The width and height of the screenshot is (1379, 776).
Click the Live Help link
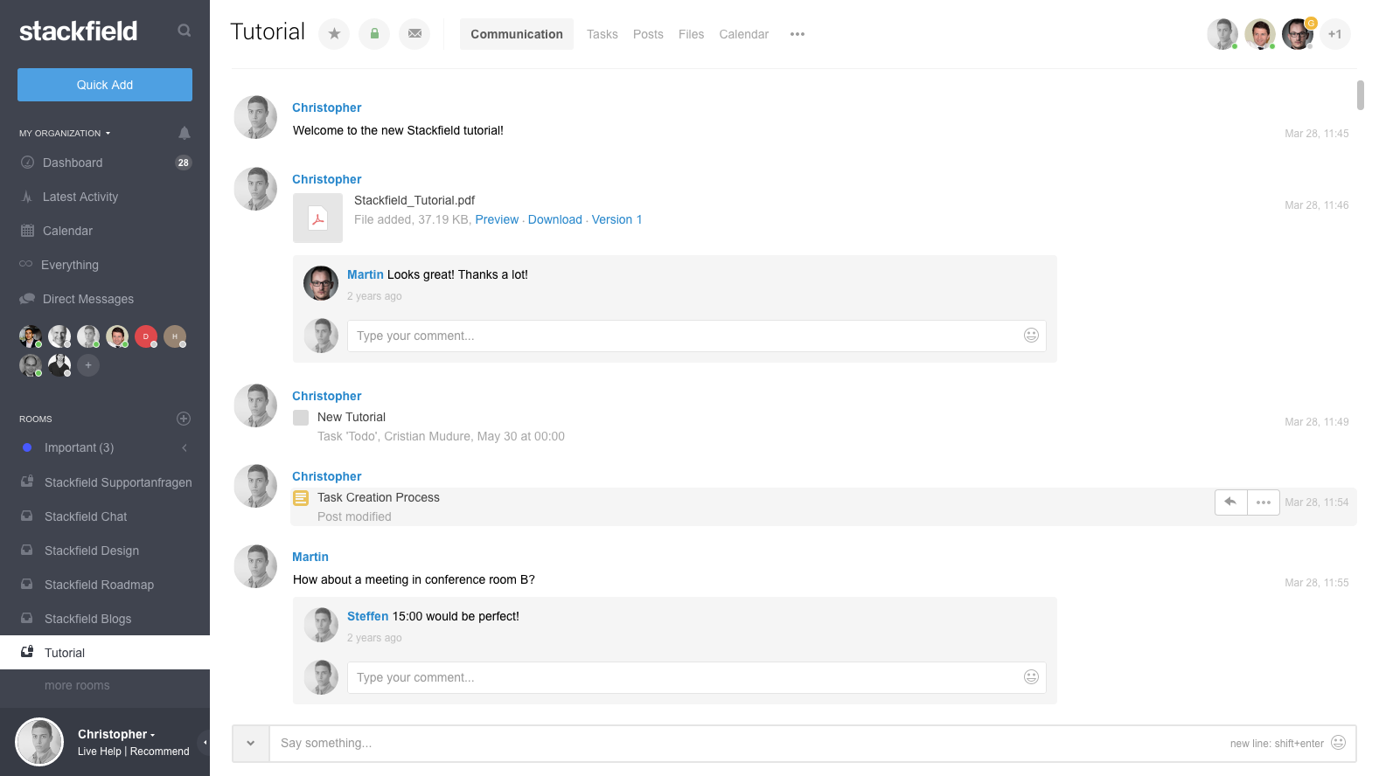(x=99, y=752)
